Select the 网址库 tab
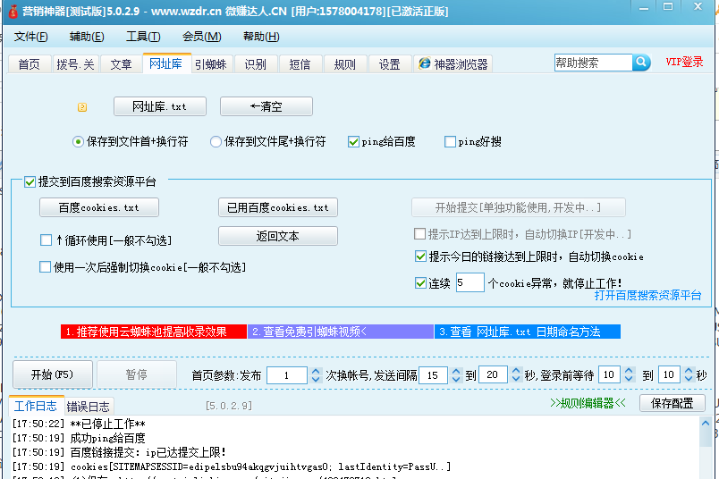The image size is (719, 479). [x=166, y=63]
